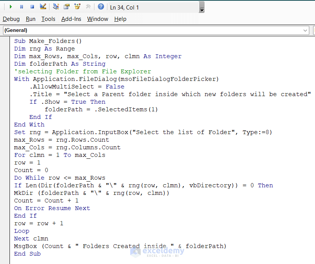
Task: Click the 'folderPath = .SelectedItems(1)' line
Action: (101, 109)
